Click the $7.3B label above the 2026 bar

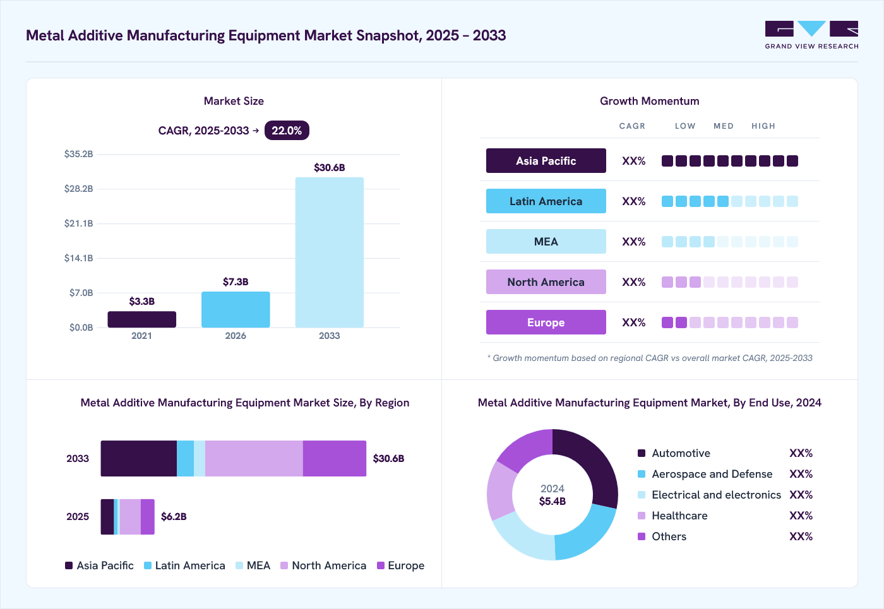[x=236, y=282]
